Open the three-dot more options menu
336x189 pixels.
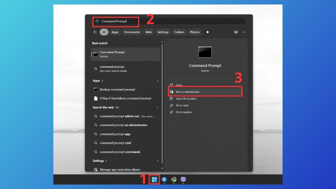click(x=244, y=32)
